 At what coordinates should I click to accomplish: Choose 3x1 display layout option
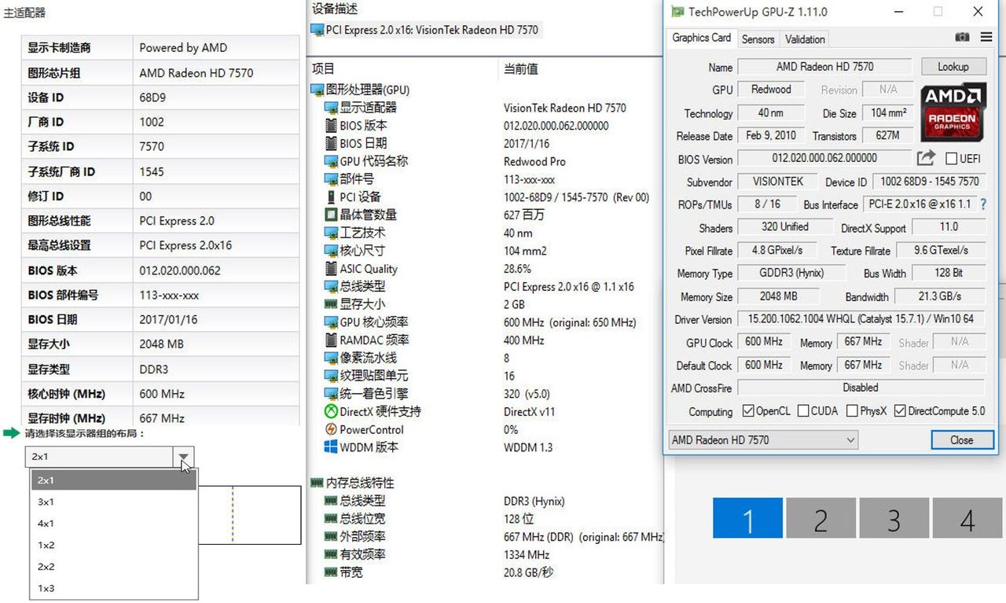113,502
